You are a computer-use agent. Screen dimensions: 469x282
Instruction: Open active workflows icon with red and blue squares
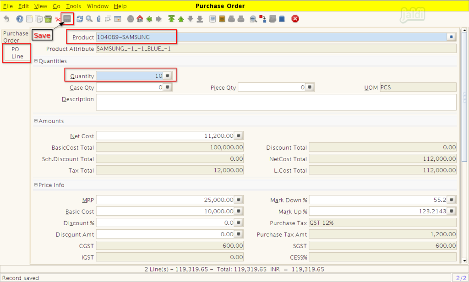(x=262, y=19)
